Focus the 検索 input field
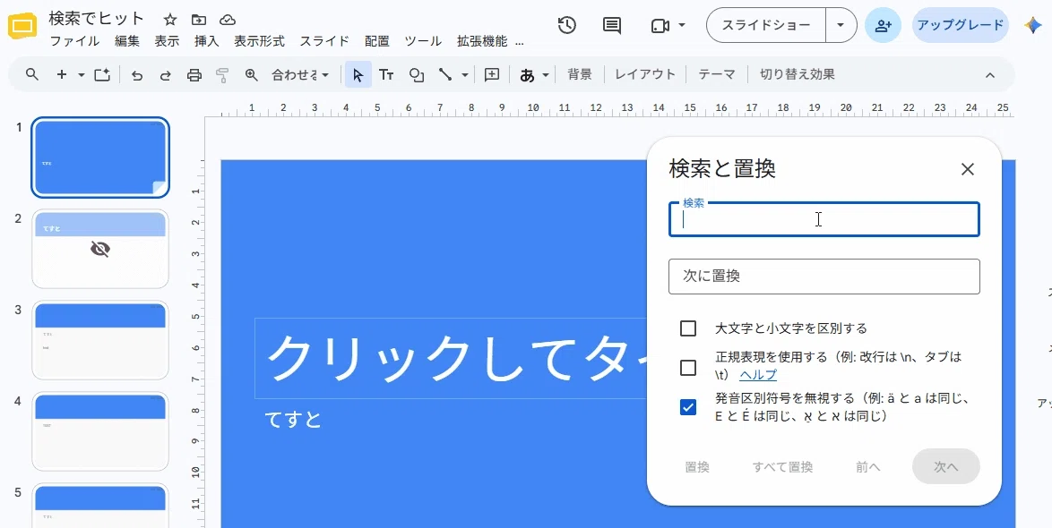 coord(823,220)
